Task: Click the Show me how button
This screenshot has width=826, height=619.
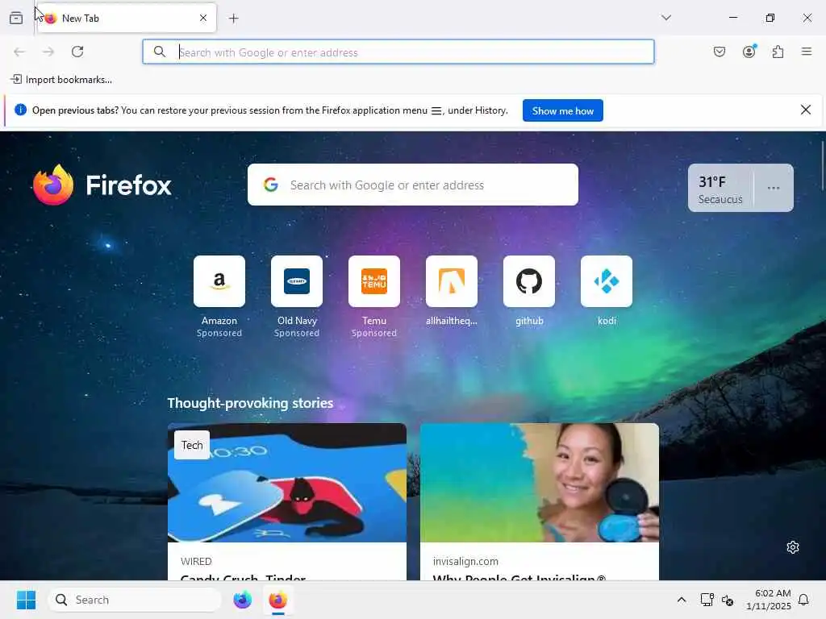Action: (562, 110)
